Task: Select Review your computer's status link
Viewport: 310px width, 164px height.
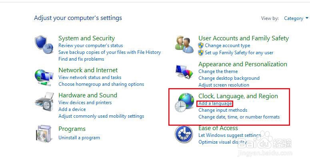Action: click(x=90, y=45)
